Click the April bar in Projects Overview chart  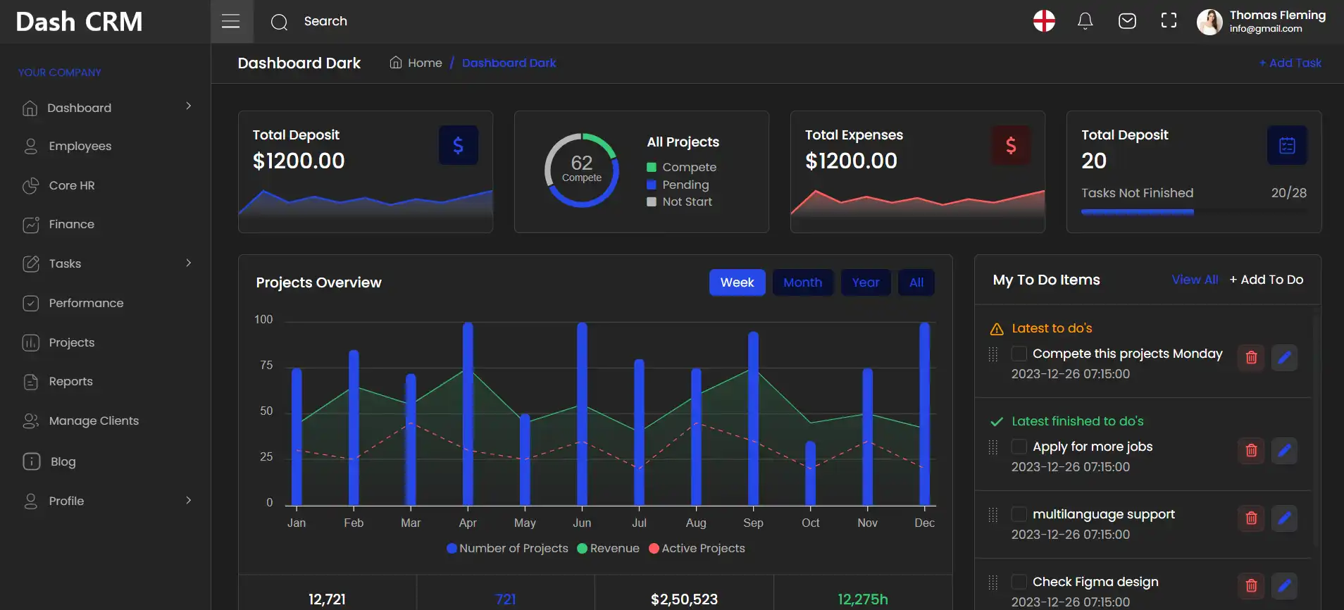point(468,413)
